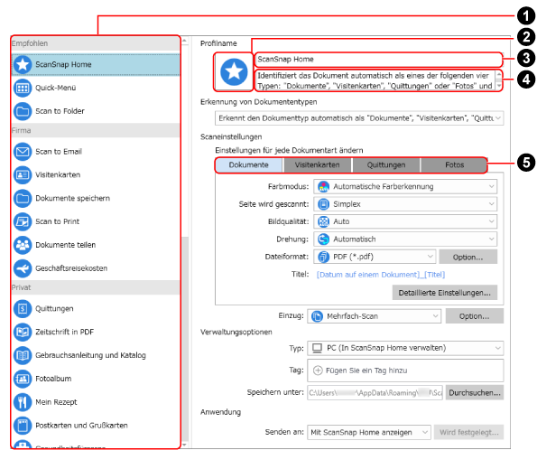Open the Typ PC dropdown
This screenshot has height=469, width=537.
tap(405, 348)
